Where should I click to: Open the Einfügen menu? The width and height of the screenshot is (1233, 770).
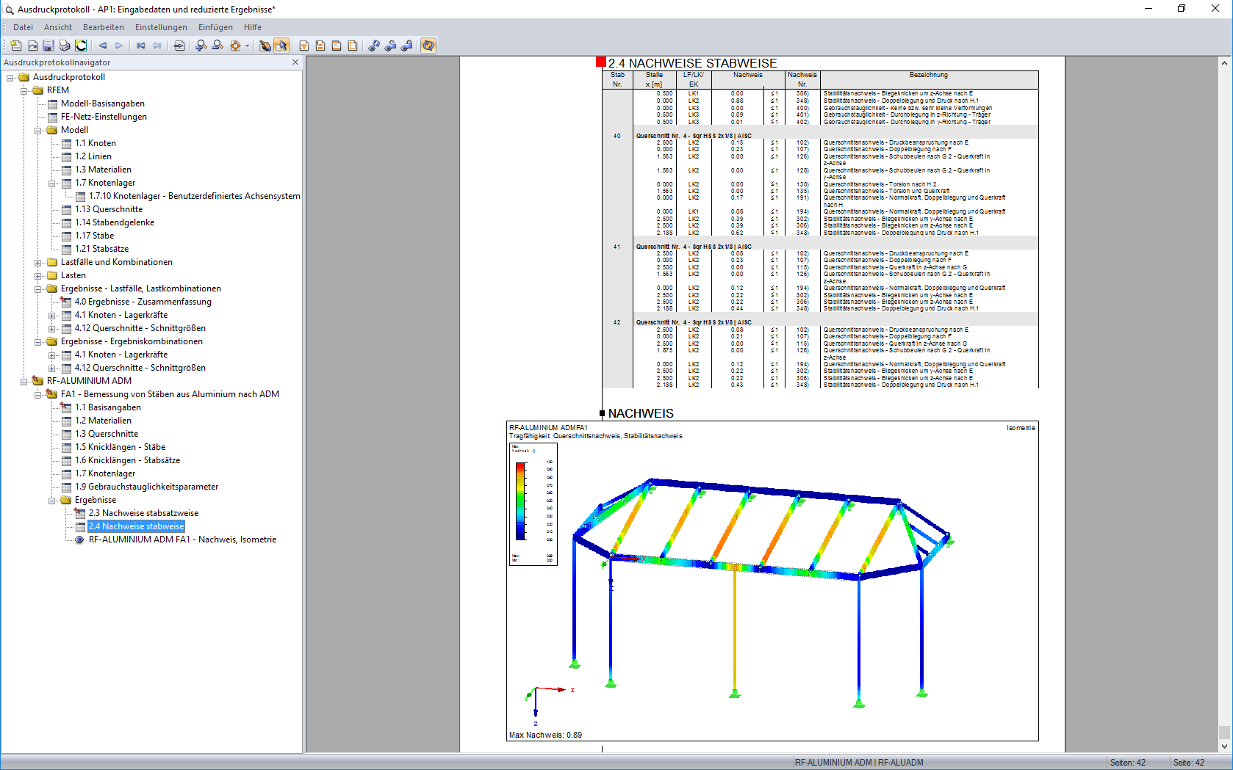[x=215, y=27]
